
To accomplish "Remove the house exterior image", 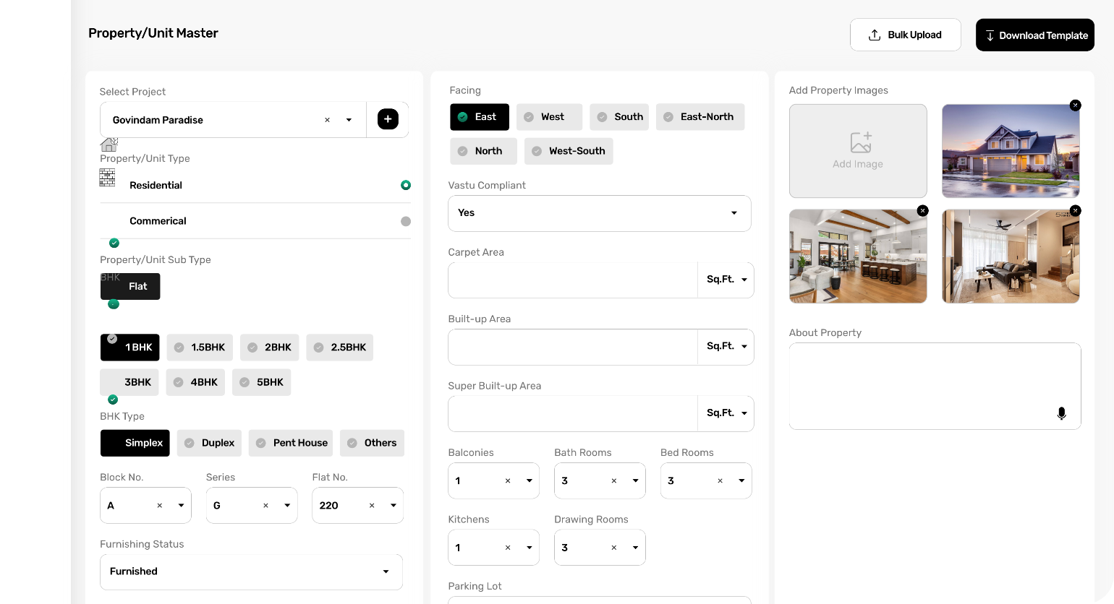I will [1076, 105].
